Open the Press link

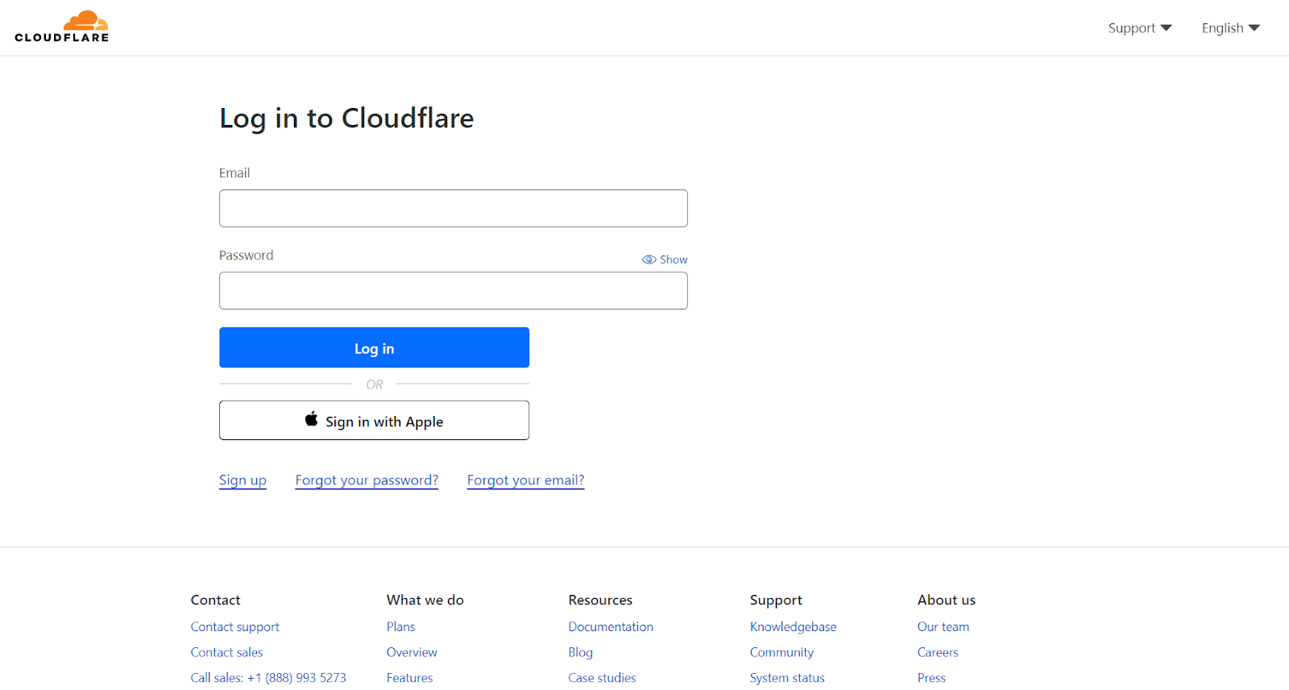pyautogui.click(x=932, y=678)
